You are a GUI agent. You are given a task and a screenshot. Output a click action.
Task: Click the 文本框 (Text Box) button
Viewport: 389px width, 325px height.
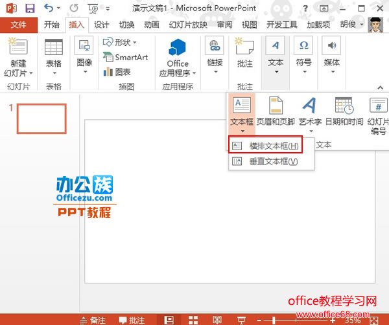coord(242,115)
